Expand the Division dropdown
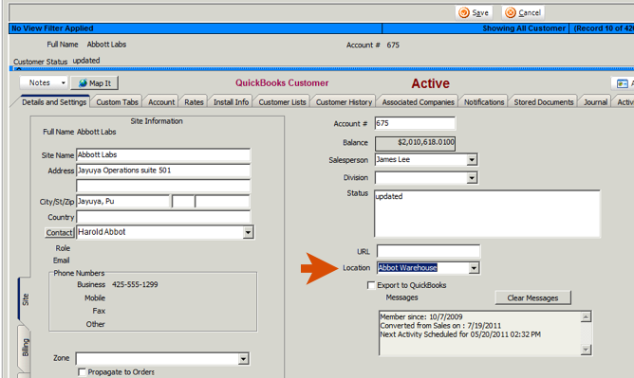 point(472,177)
